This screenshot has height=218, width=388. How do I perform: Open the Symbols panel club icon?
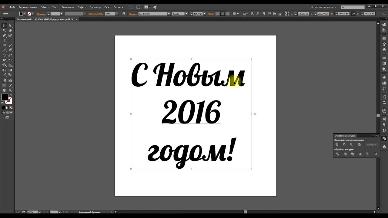[384, 49]
